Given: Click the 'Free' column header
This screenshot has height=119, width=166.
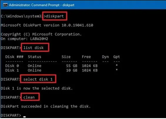Looking at the screenshot, I should coord(86,57).
